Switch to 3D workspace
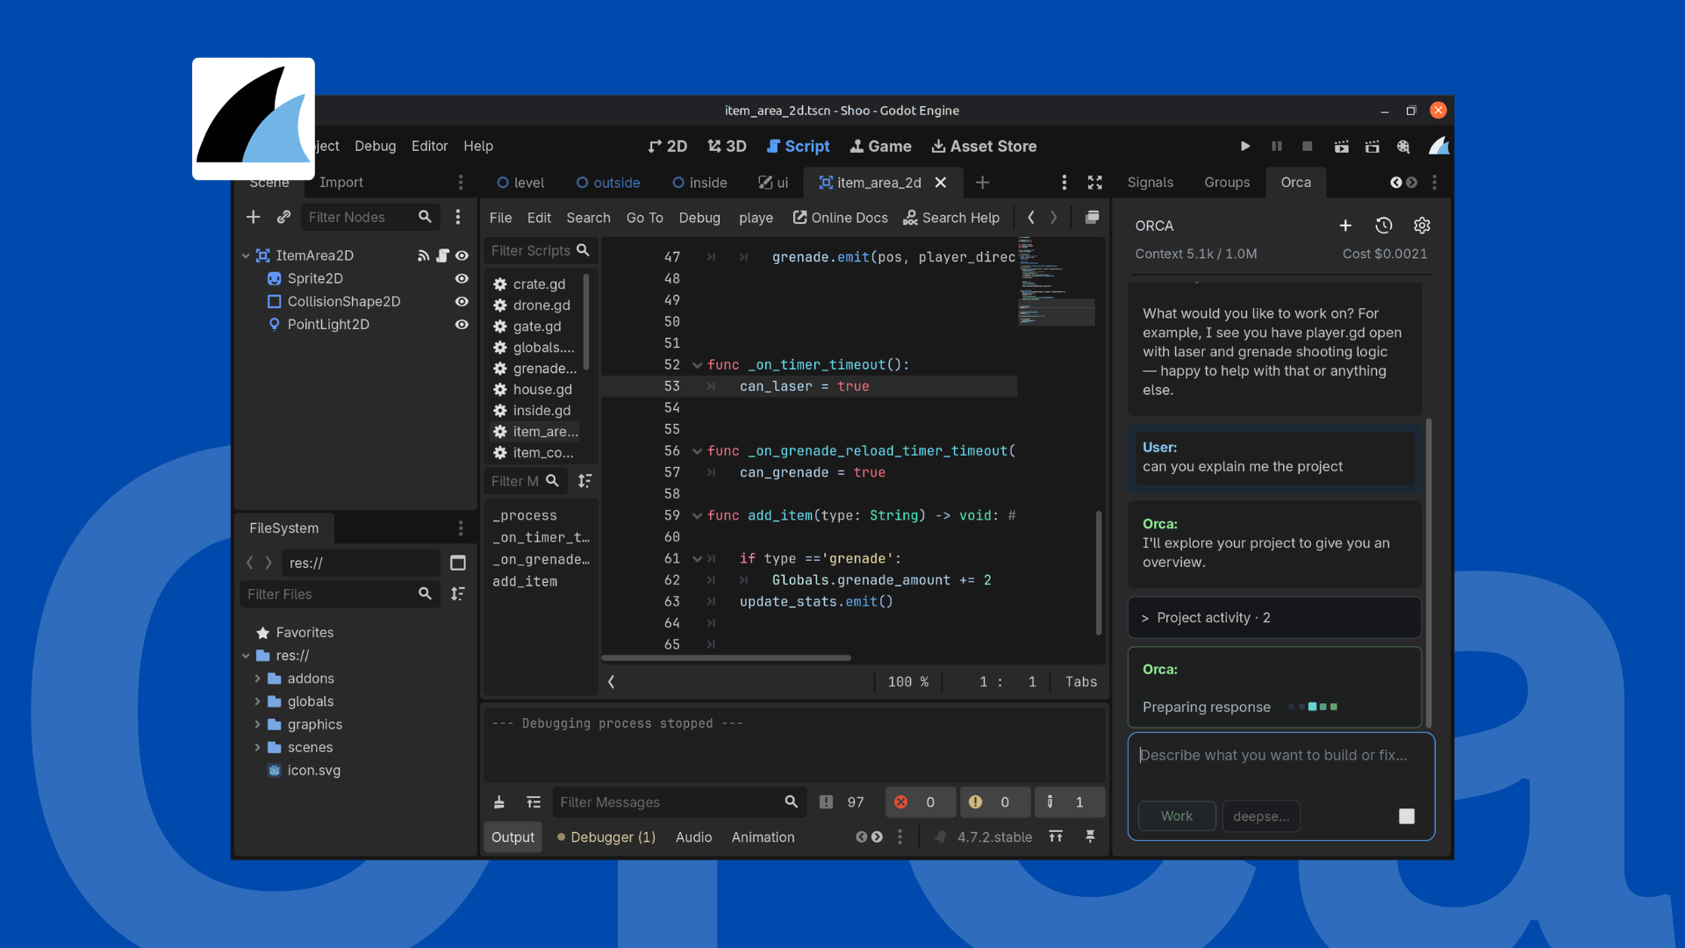 727,147
